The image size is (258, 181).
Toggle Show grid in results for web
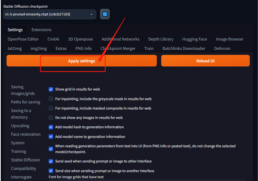click(51, 89)
